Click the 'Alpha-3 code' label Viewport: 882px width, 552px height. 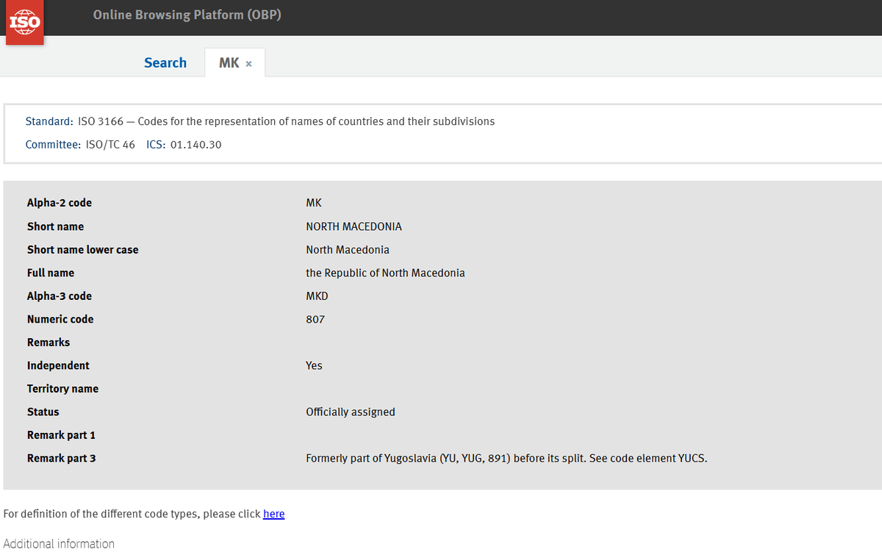60,296
